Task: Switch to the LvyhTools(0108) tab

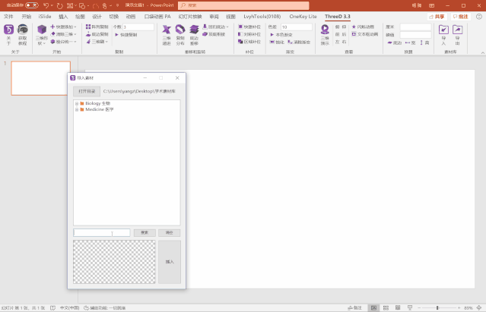Action: coord(262,17)
